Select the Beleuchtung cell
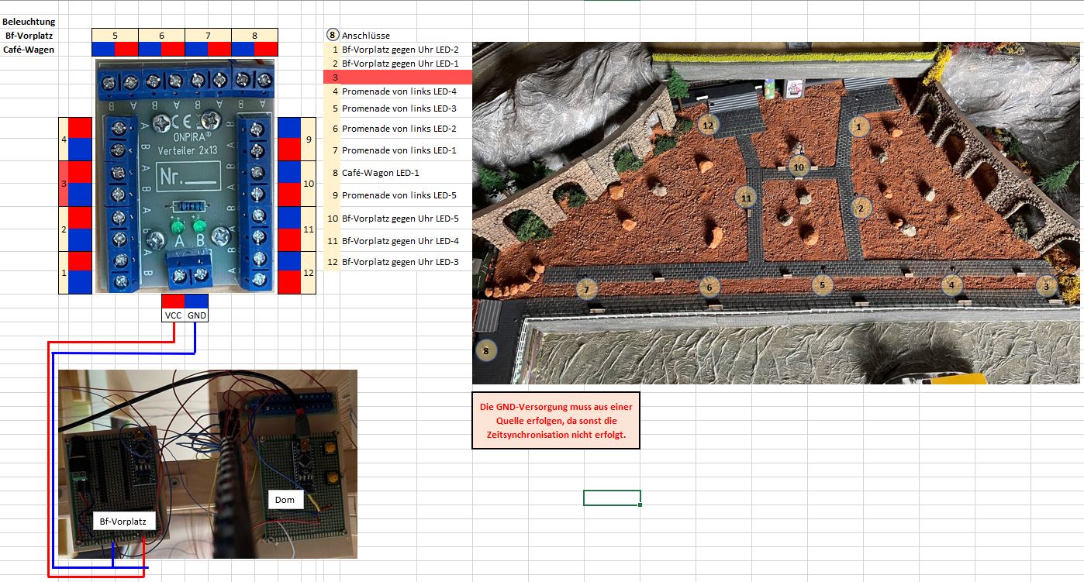Image resolution: width=1084 pixels, height=582 pixels. (29, 22)
